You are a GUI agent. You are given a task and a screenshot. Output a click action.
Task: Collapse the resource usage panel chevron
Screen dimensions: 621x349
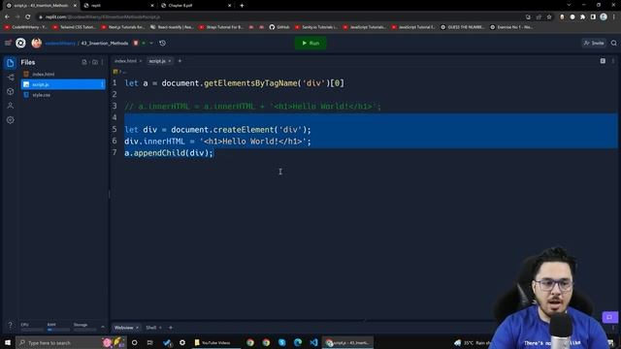[103, 327]
